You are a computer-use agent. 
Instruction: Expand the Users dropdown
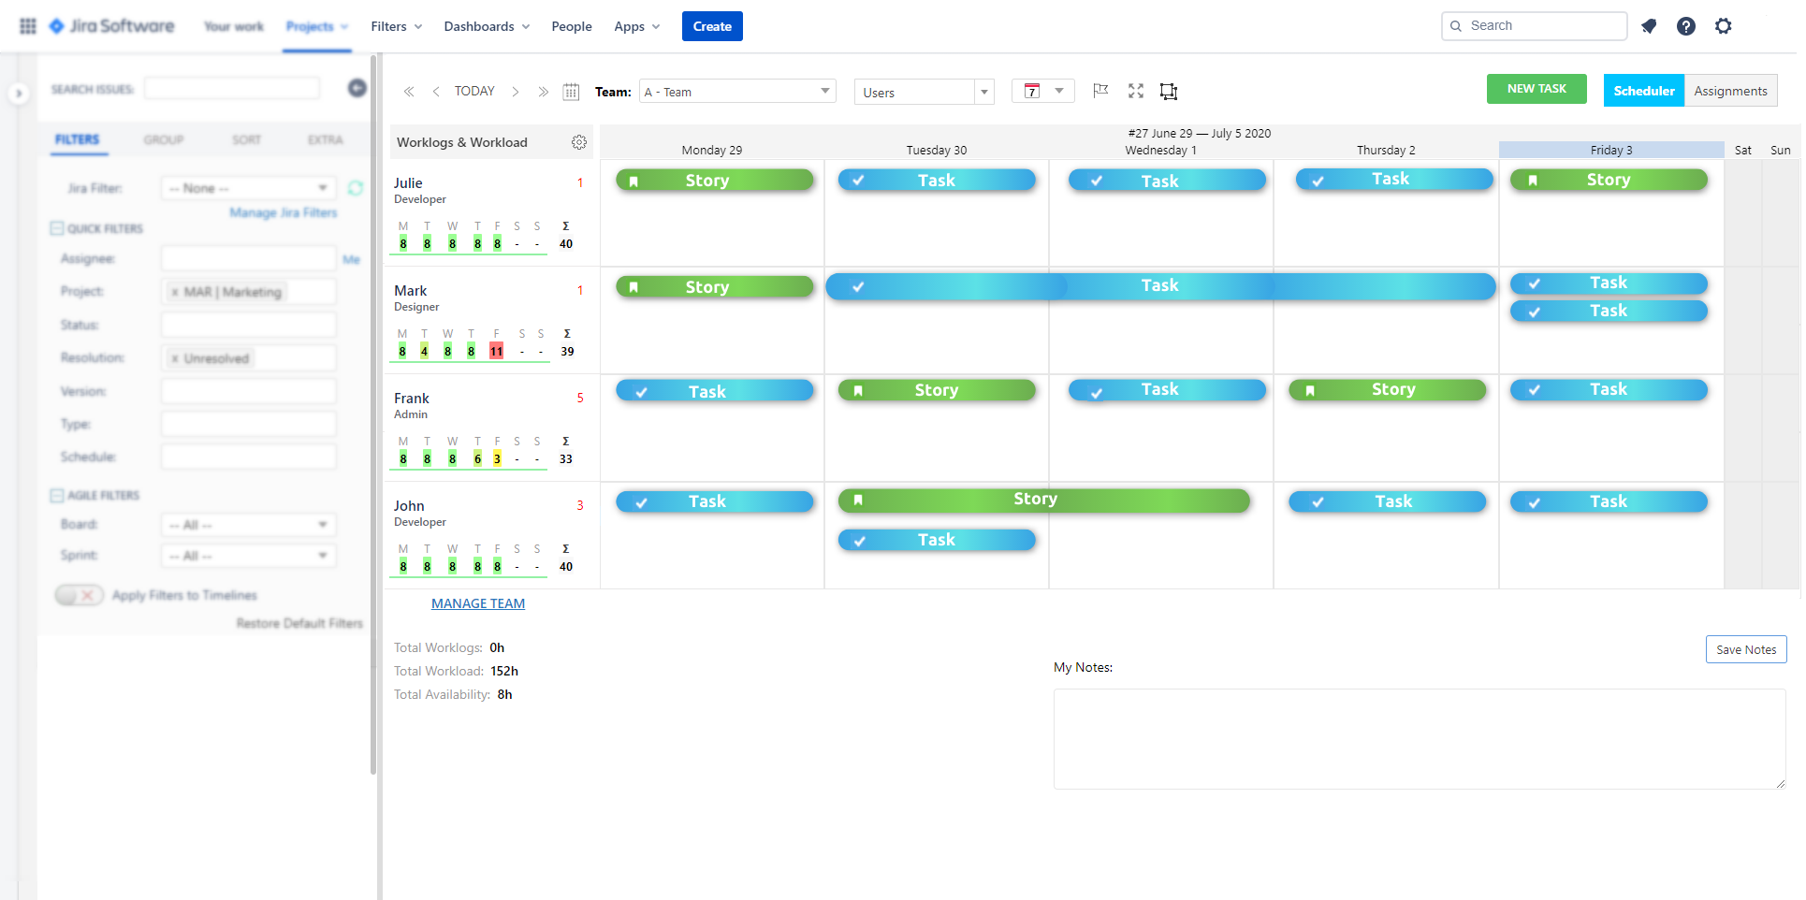point(924,92)
